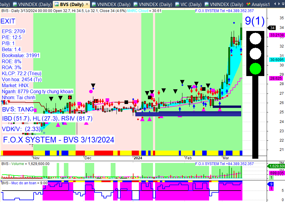Open VNINDEX tab immediately right of BVS tab
Image resolution: width=285 pixels, height=202 pixels.
(111, 4)
